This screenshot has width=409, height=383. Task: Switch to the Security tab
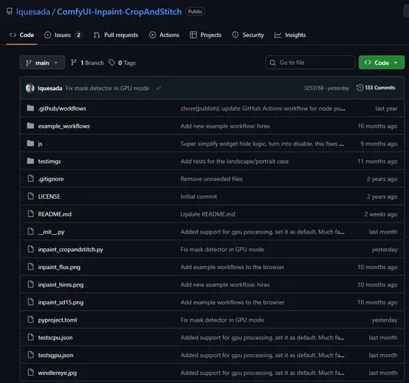coord(248,35)
